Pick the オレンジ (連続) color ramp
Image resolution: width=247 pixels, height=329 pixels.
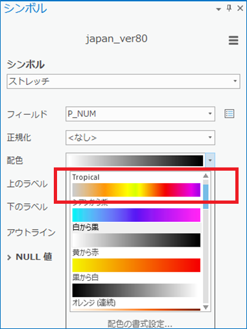point(136,310)
